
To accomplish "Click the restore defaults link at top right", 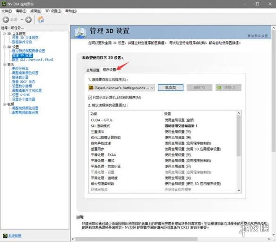I will (x=258, y=36).
